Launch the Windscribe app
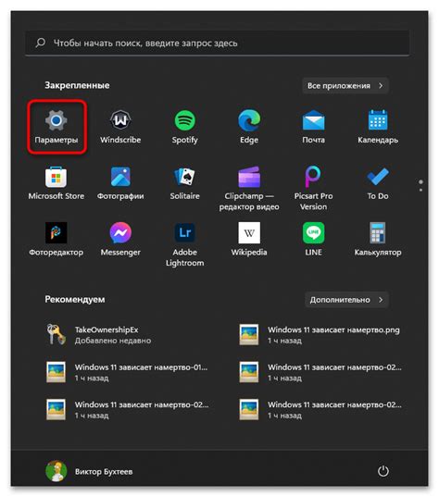 pyautogui.click(x=120, y=127)
